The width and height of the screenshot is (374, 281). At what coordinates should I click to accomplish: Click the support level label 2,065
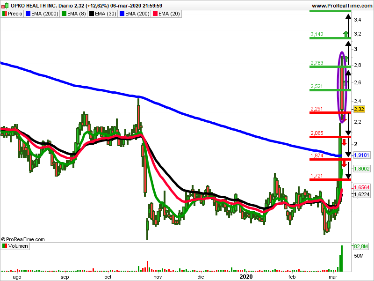click(317, 133)
